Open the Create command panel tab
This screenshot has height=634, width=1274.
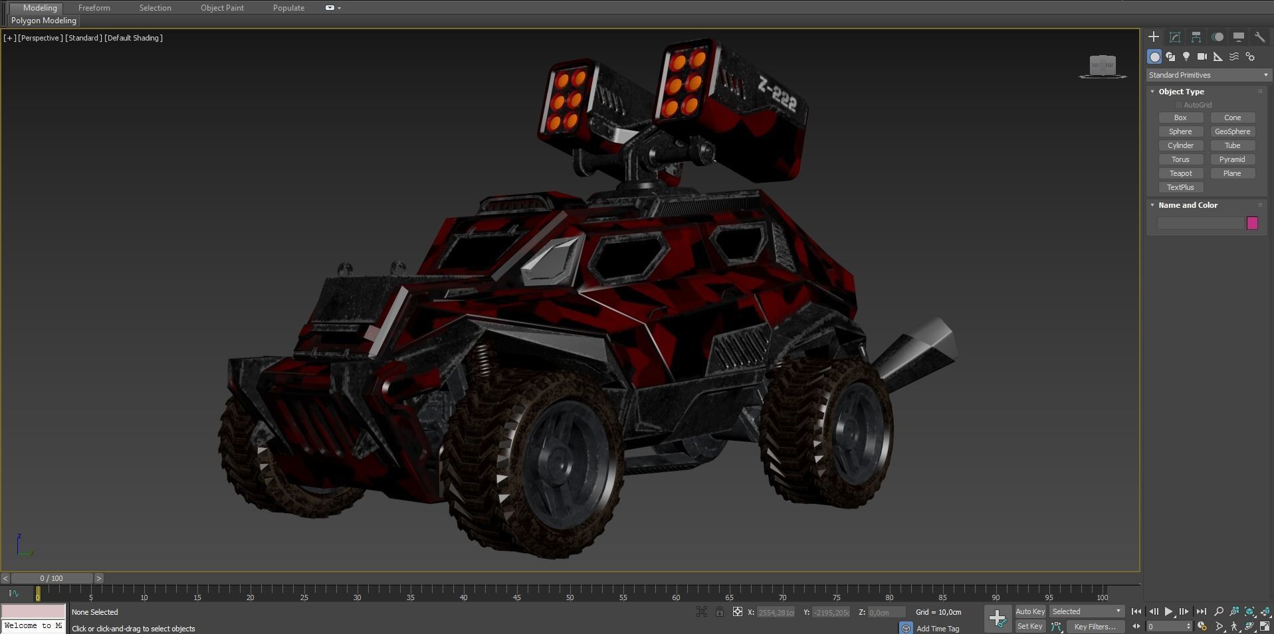(1154, 37)
